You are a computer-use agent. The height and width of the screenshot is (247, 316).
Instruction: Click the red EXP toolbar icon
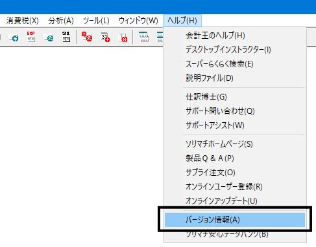click(x=31, y=37)
